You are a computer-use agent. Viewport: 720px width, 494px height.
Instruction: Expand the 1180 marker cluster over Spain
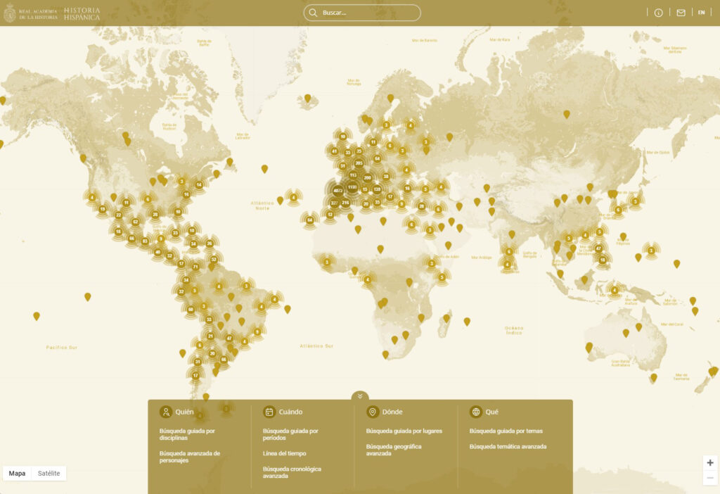(352, 187)
